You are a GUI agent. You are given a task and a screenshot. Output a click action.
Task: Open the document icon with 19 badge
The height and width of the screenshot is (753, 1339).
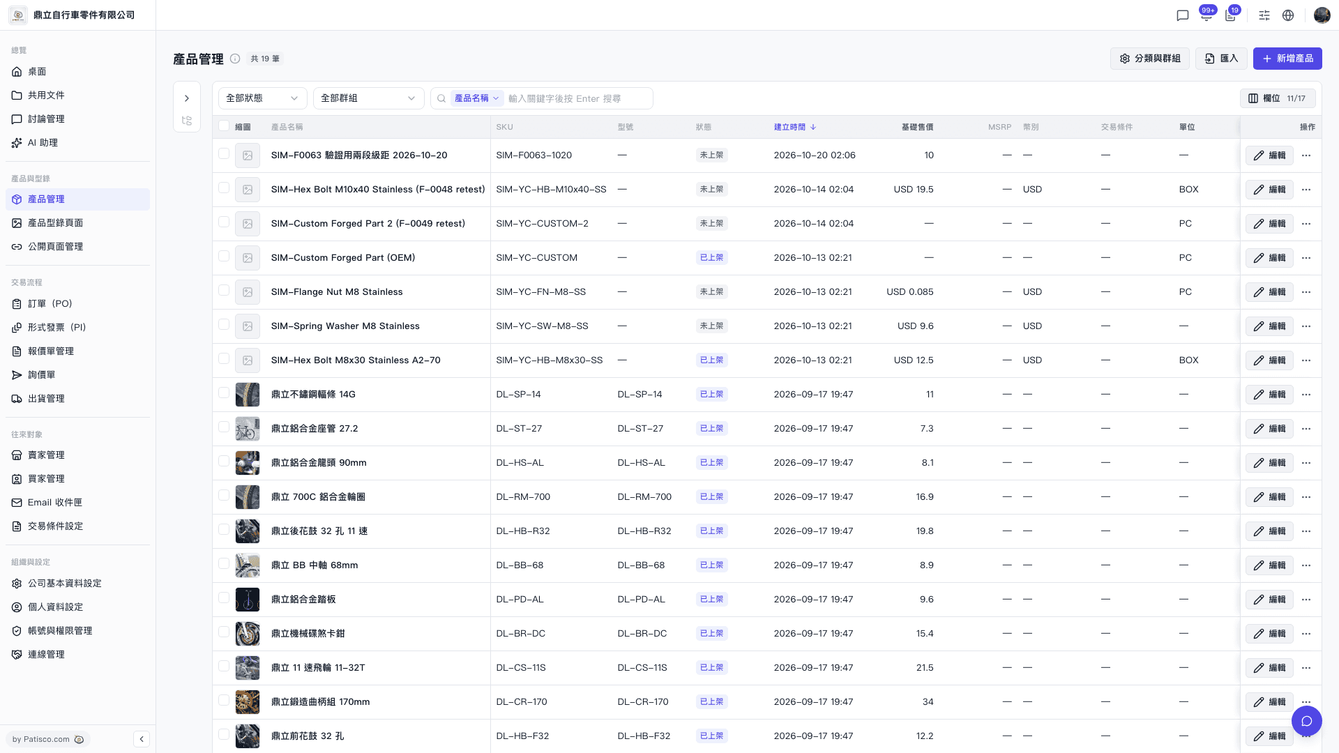click(x=1231, y=15)
